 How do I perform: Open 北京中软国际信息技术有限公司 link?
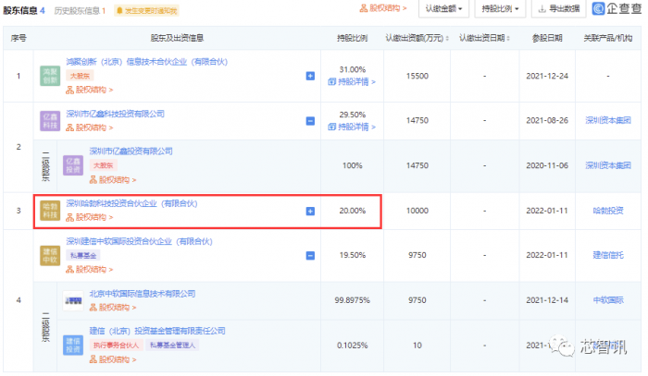pos(143,294)
